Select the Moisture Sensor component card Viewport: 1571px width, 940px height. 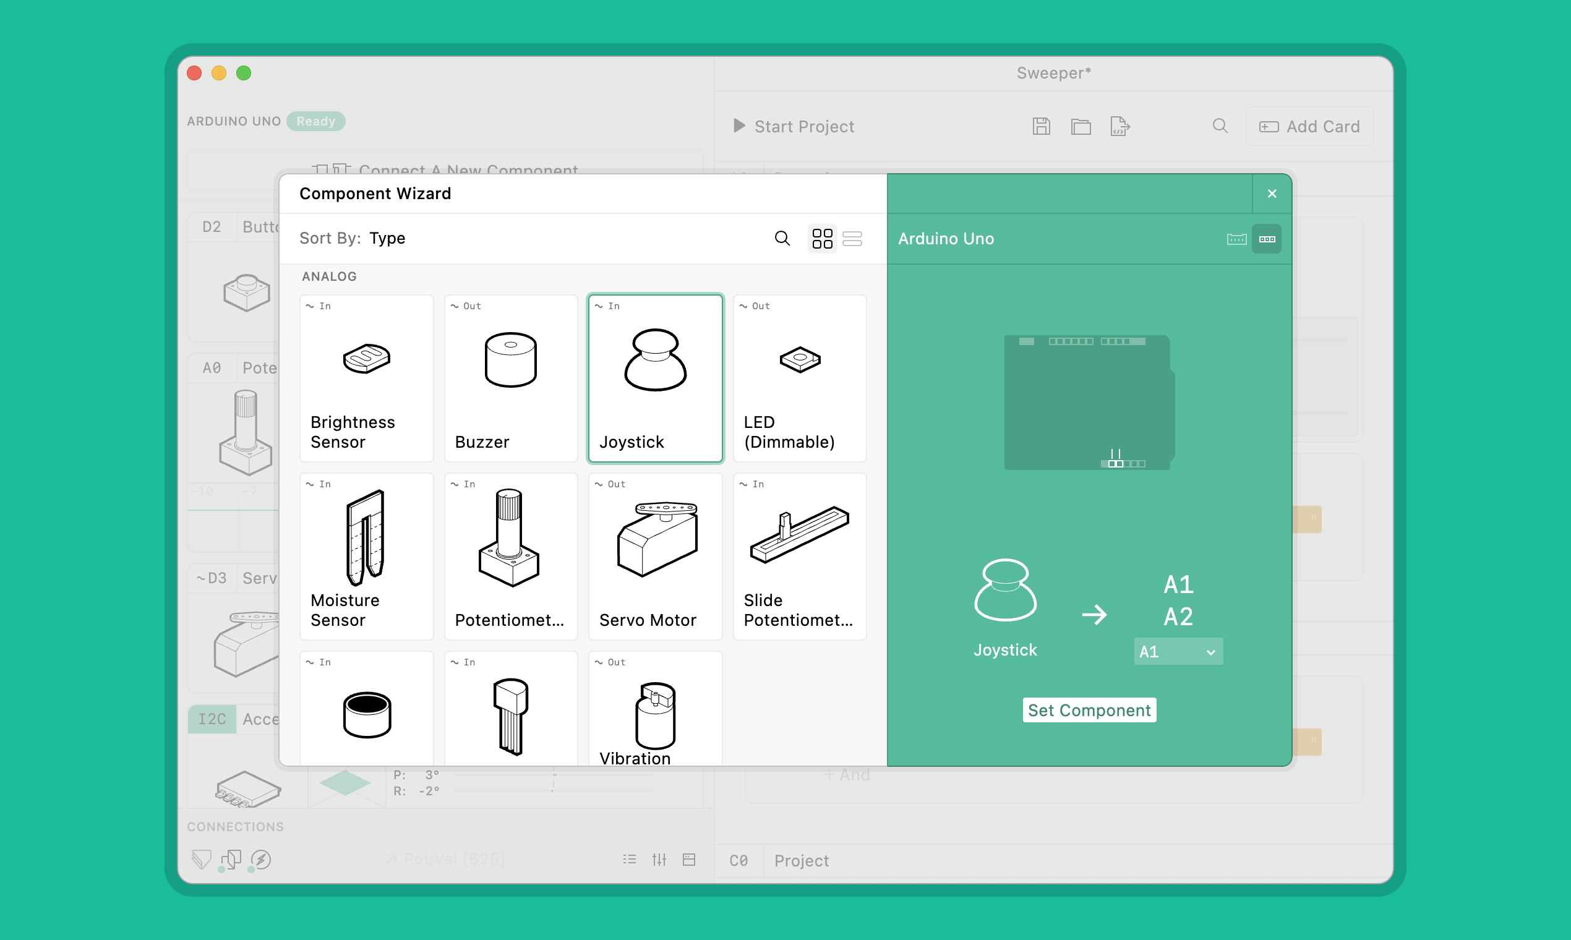click(x=366, y=556)
